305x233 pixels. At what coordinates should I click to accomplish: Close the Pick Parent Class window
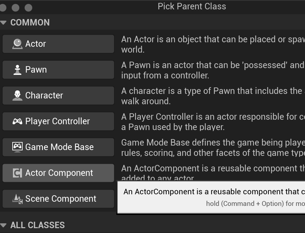pos(3,7)
